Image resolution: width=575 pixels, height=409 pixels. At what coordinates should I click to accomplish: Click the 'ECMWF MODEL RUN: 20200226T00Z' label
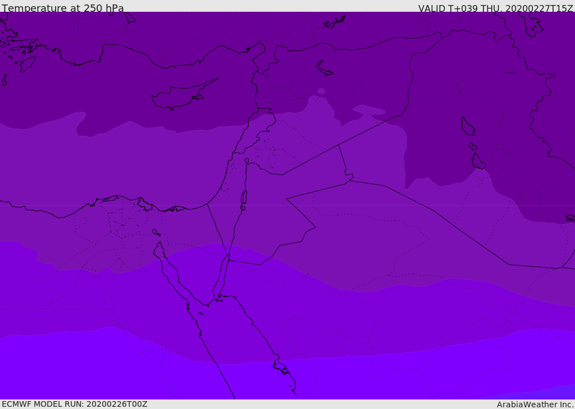click(75, 404)
